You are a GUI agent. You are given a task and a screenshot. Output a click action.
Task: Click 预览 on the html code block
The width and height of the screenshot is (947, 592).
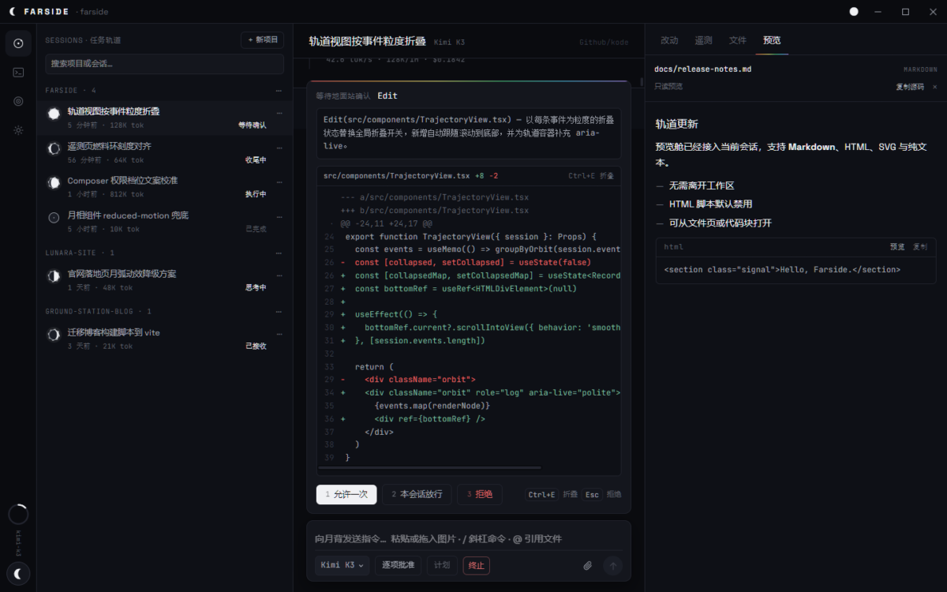click(x=897, y=247)
